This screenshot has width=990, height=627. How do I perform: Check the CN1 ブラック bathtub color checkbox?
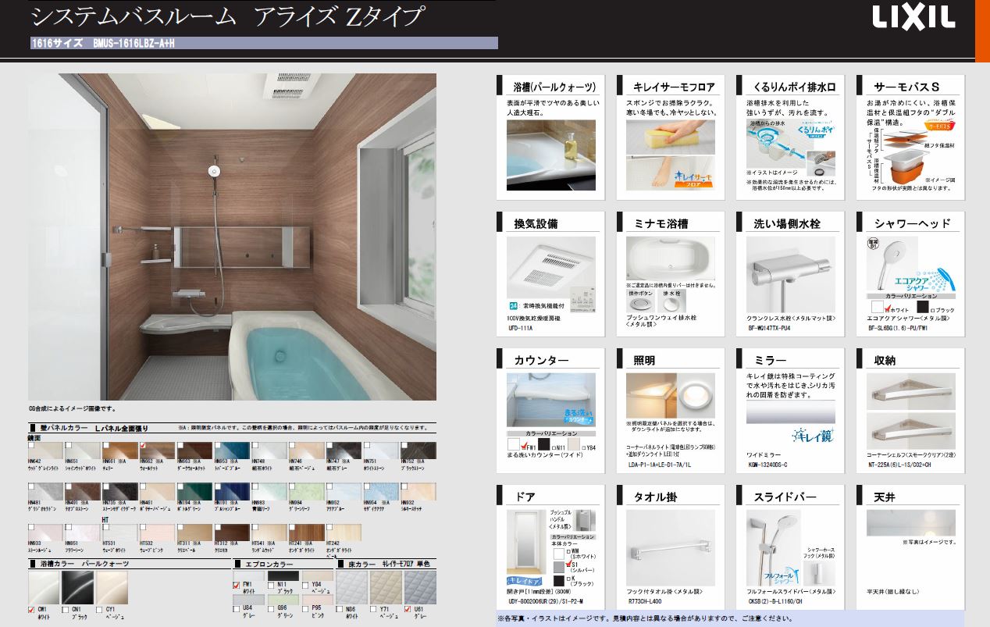tap(66, 609)
